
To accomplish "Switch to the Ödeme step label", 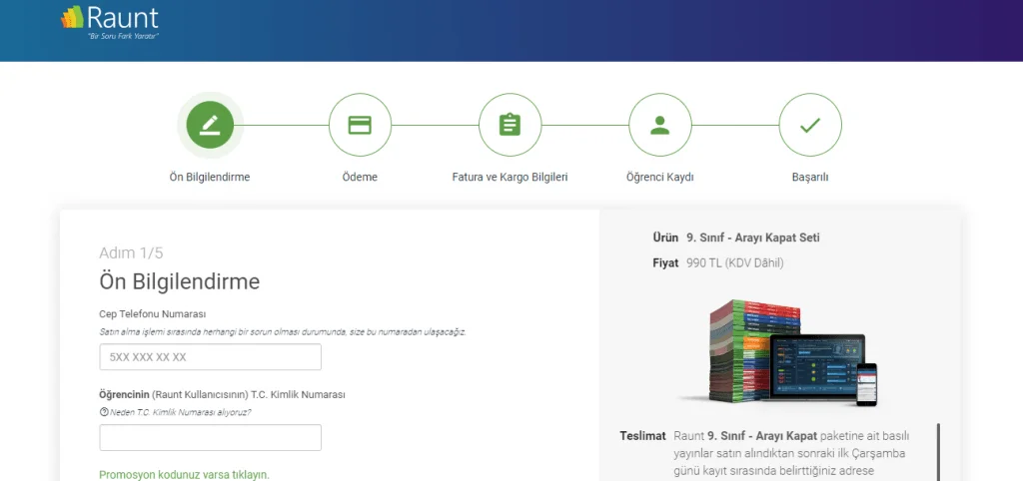I will (x=360, y=177).
